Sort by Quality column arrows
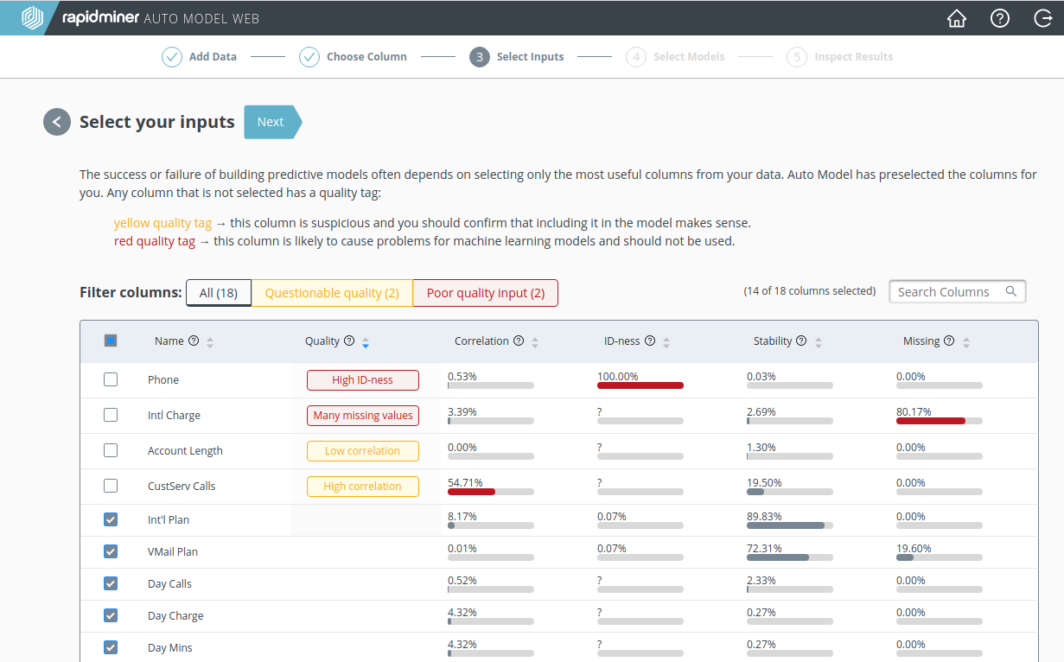The image size is (1064, 662). (366, 342)
